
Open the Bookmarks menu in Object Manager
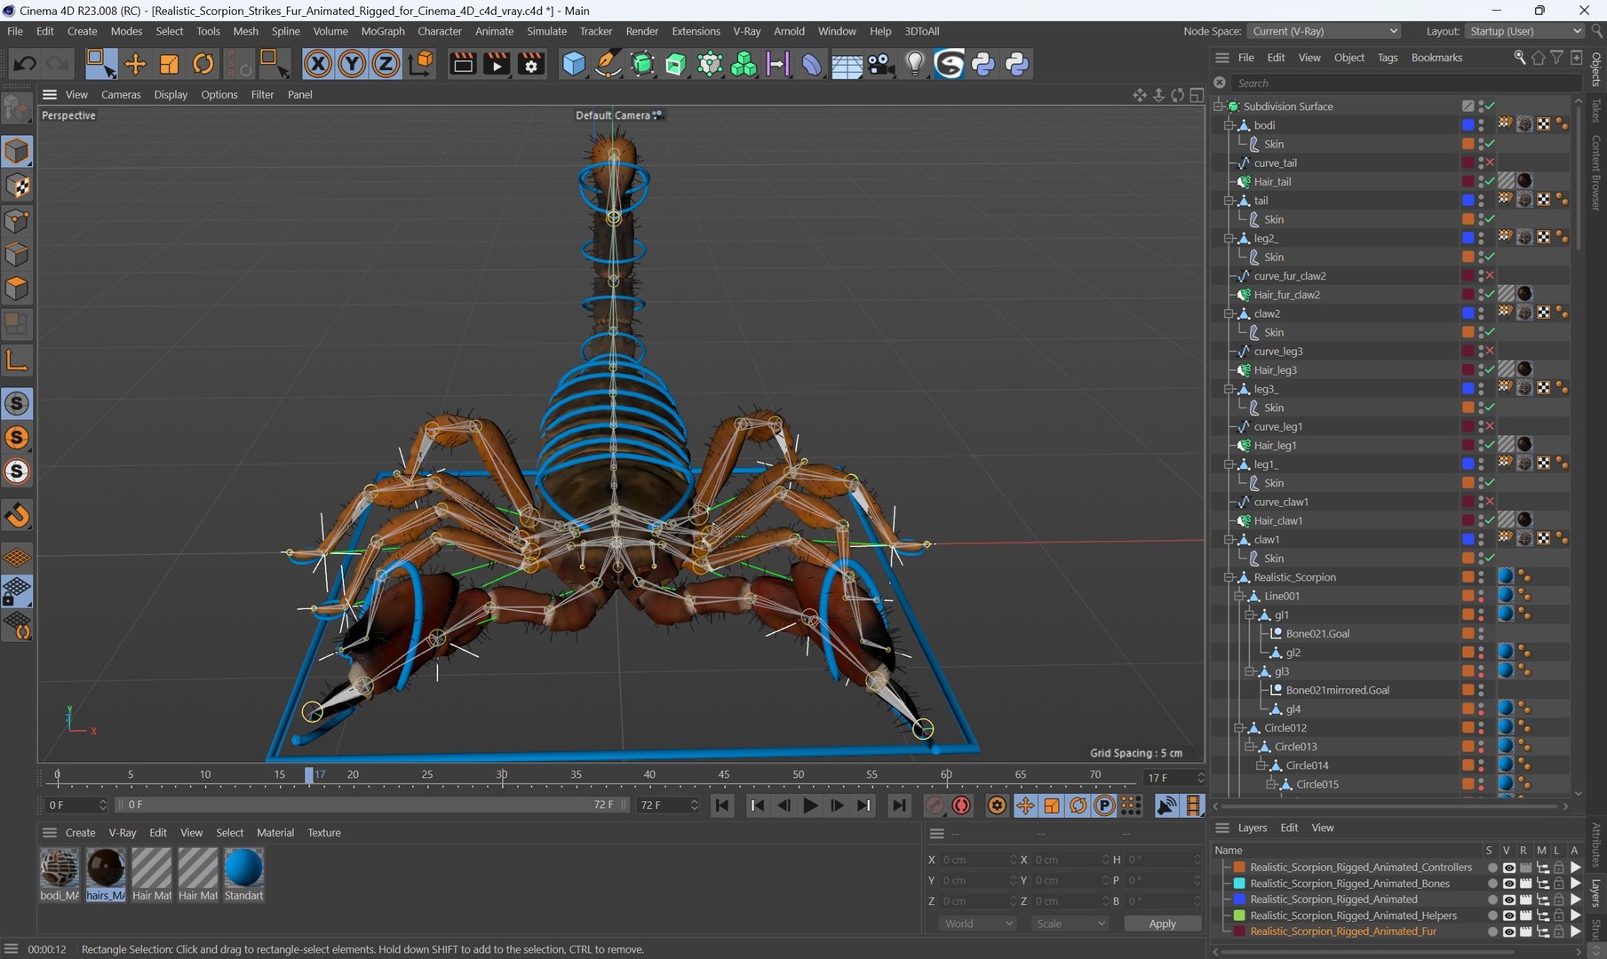pyautogui.click(x=1436, y=58)
